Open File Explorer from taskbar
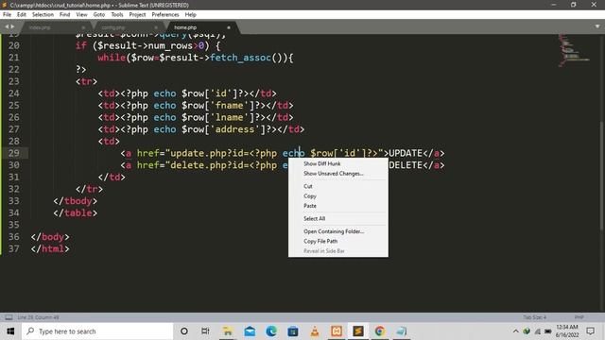 [x=228, y=331]
